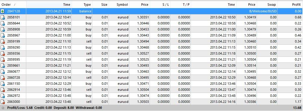Select profit value 1.17
The height and width of the screenshot is (111, 303).
point(298,102)
